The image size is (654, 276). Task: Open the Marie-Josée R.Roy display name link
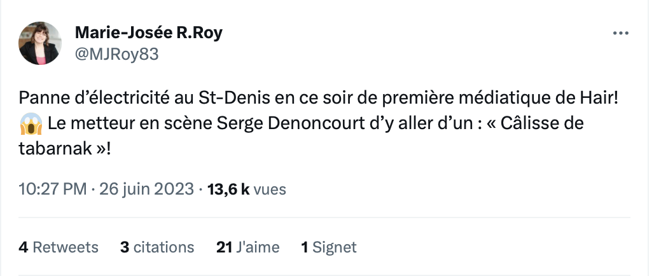149,32
